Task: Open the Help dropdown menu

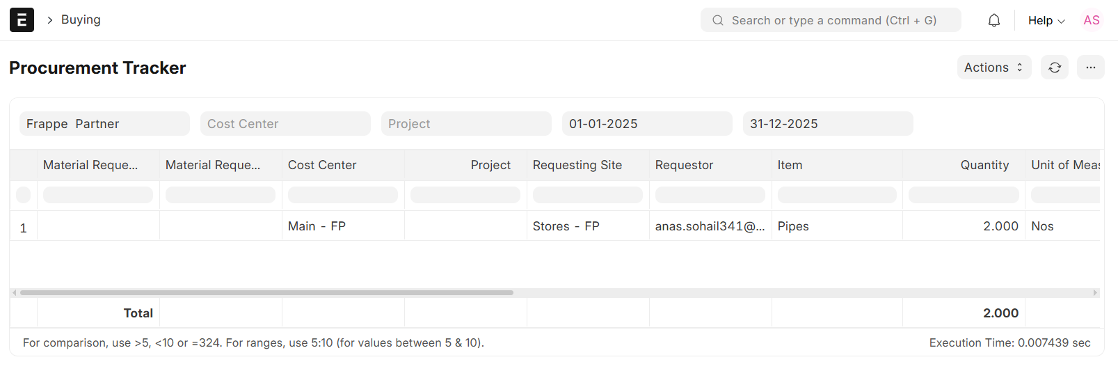Action: 1046,20
